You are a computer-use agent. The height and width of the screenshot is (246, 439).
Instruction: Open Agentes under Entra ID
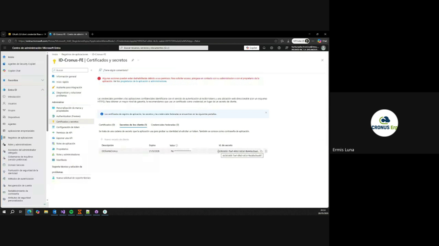(x=12, y=124)
